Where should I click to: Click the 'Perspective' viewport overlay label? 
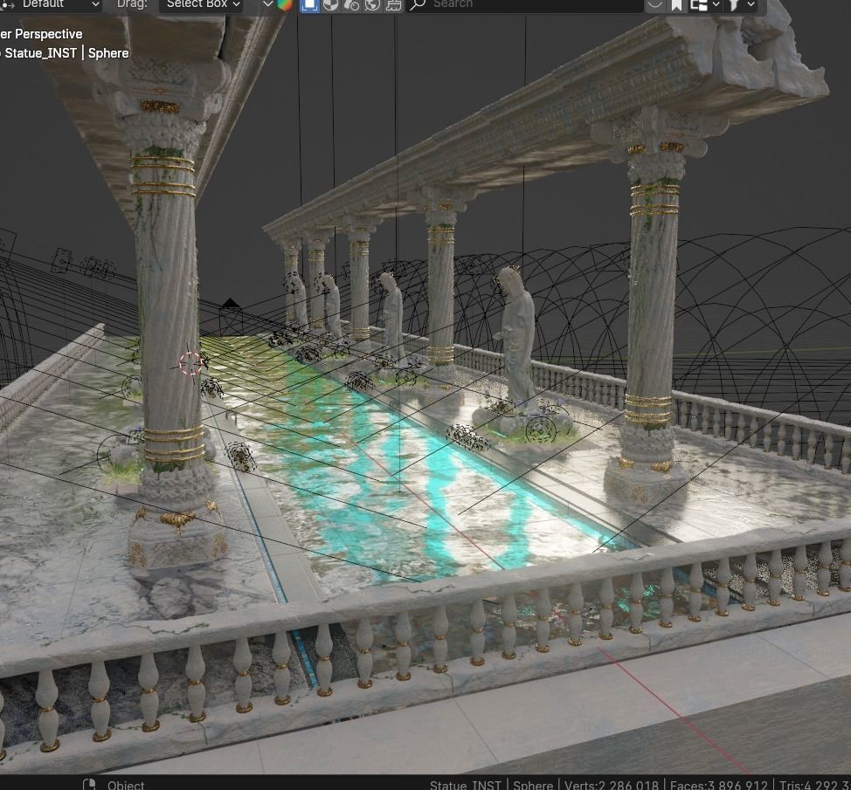pos(49,34)
